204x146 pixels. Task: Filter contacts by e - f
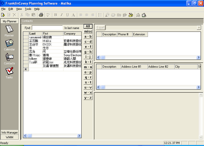pyautogui.click(x=88, y=47)
